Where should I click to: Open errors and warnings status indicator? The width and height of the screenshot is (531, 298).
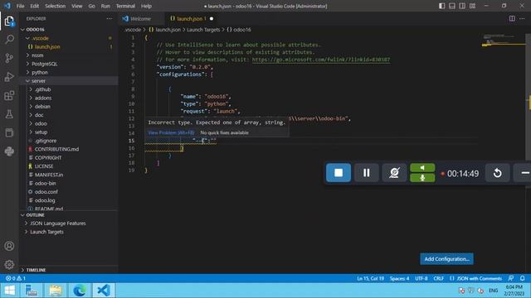pos(15,278)
